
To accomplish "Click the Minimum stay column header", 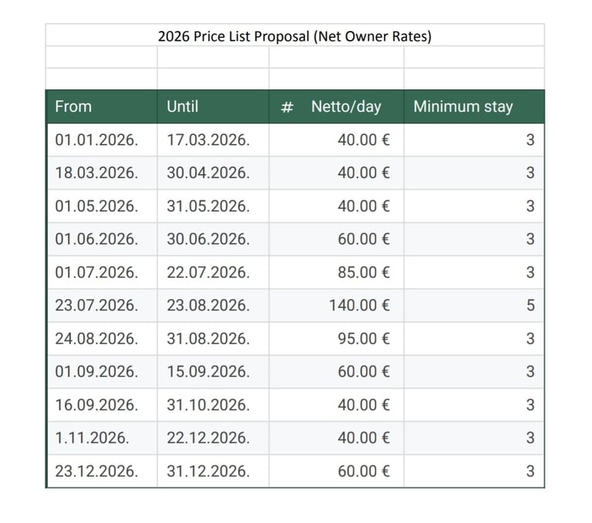I will pyautogui.click(x=462, y=107).
